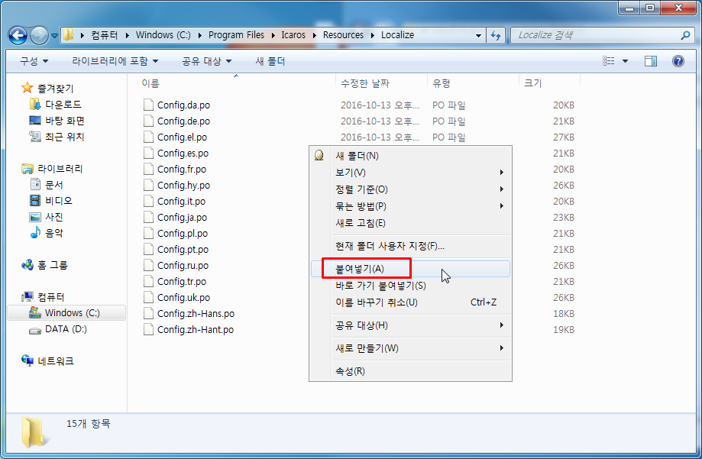Open 공유 대상 toolbar dropdown

tap(206, 61)
